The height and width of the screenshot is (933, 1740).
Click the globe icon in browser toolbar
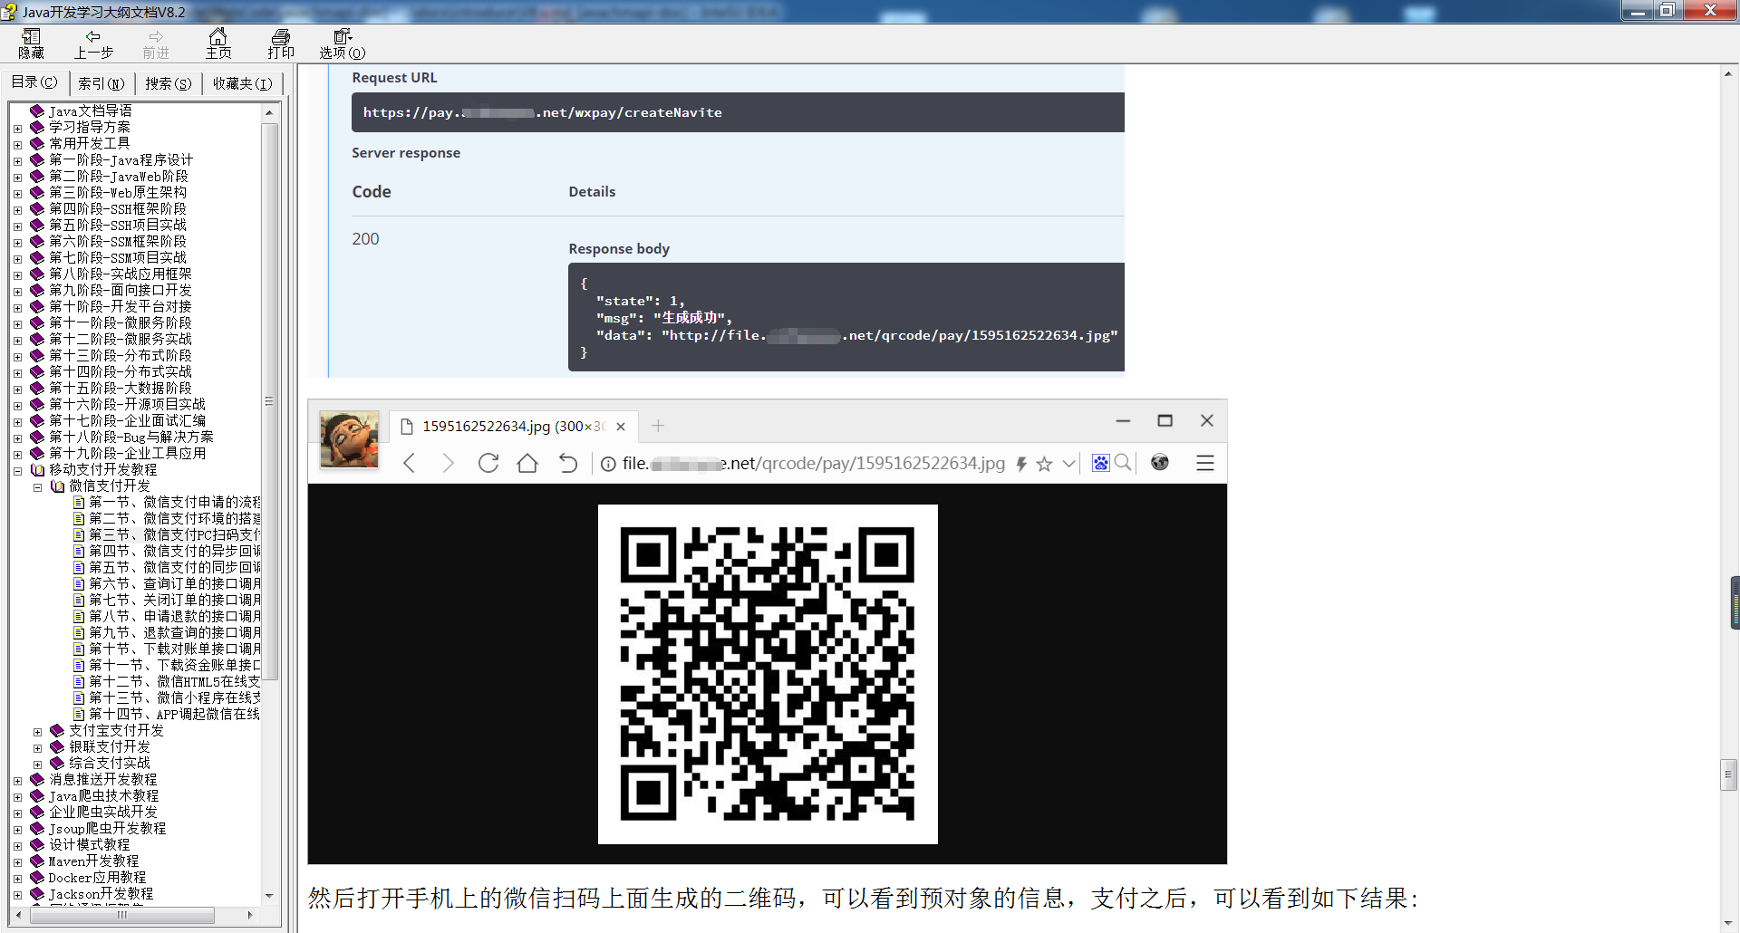click(x=1160, y=463)
